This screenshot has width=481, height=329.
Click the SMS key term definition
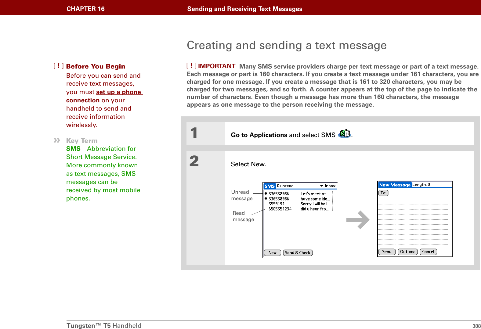pos(103,173)
